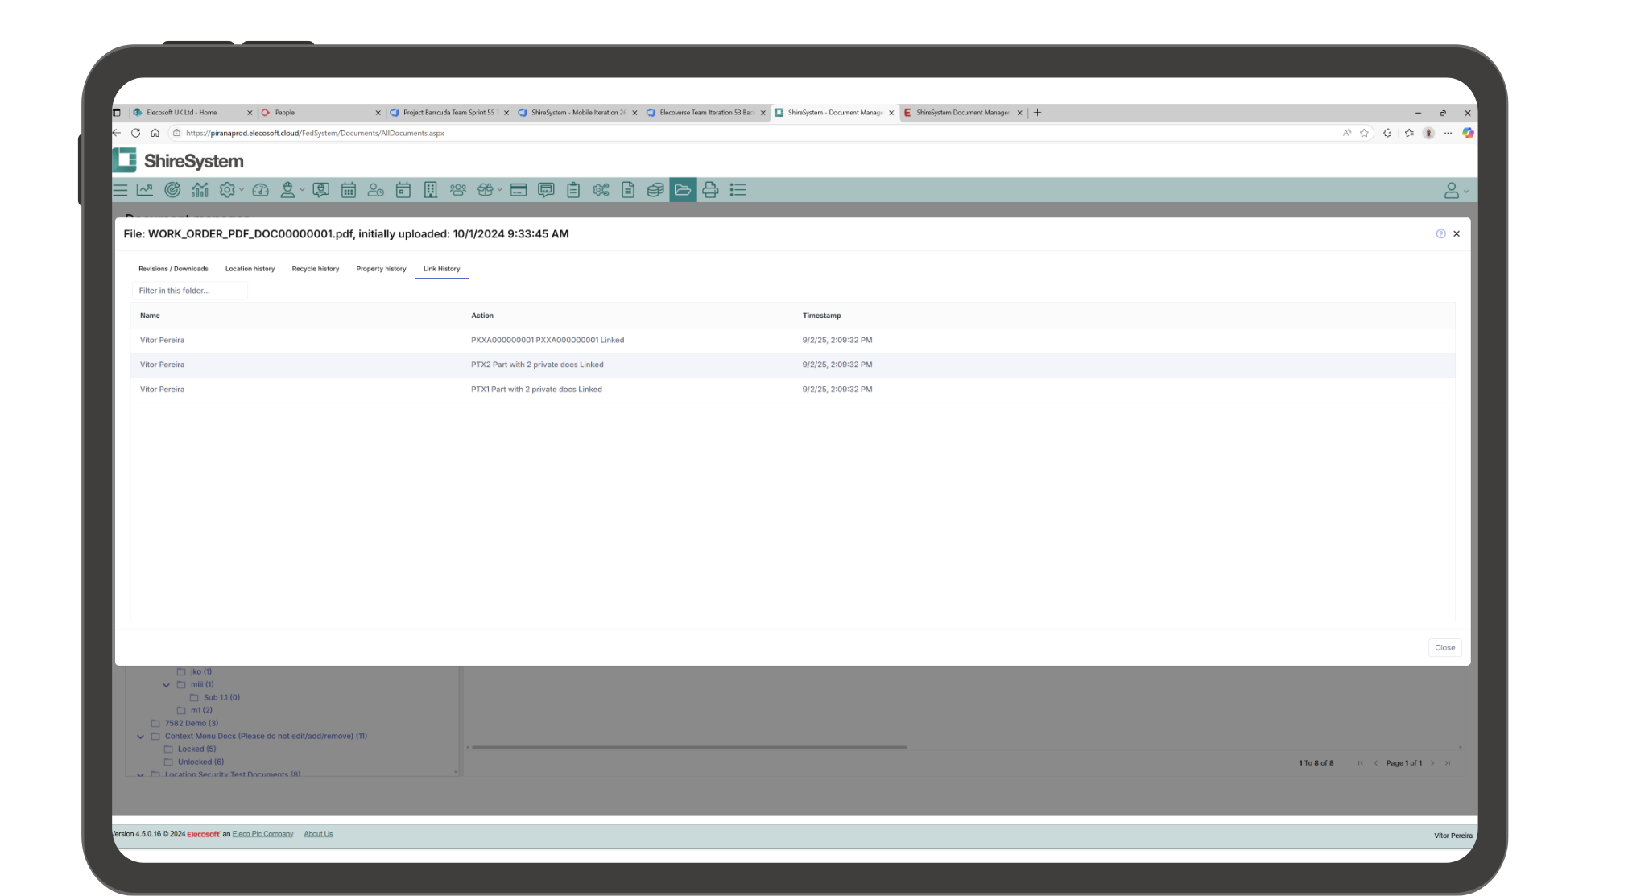Open the Recycle history tab
Image resolution: width=1649 pixels, height=896 pixels.
(316, 269)
